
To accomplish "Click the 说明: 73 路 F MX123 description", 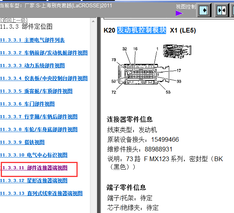I will point(165,163).
